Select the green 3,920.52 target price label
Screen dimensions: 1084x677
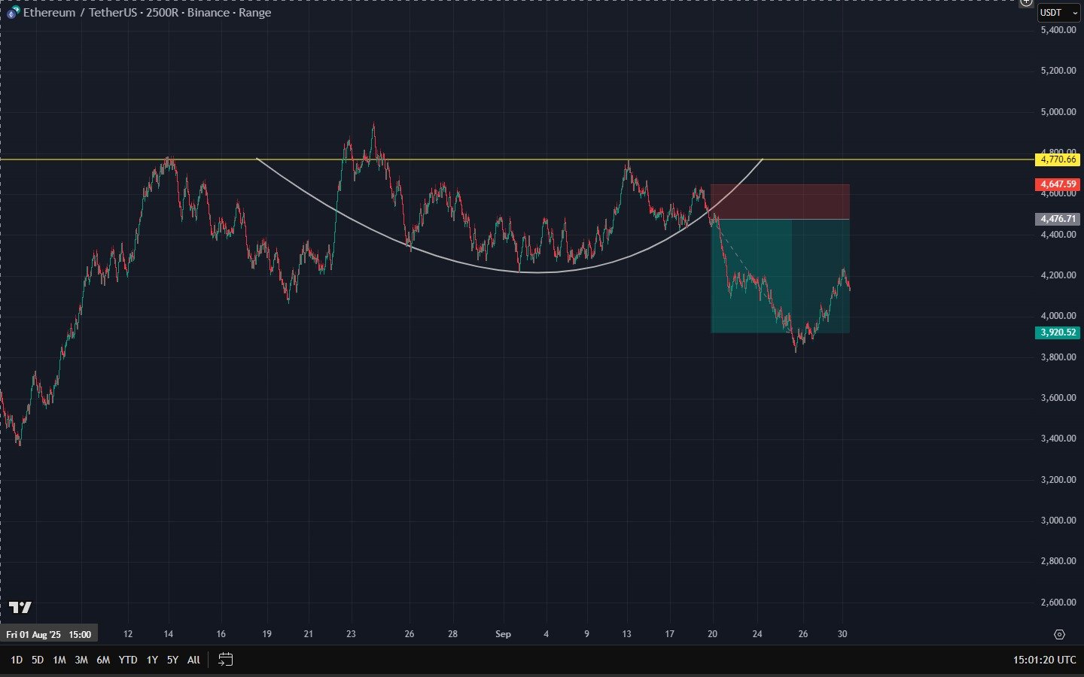coord(1058,332)
